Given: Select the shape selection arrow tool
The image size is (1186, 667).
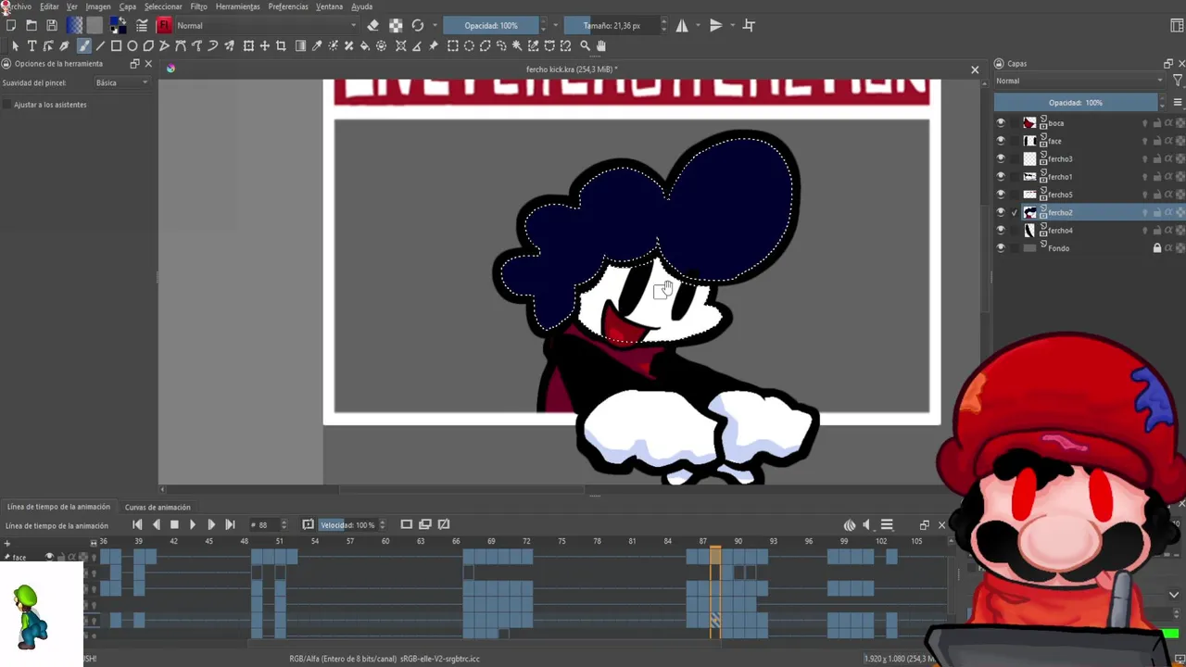Looking at the screenshot, I should tap(14, 45).
